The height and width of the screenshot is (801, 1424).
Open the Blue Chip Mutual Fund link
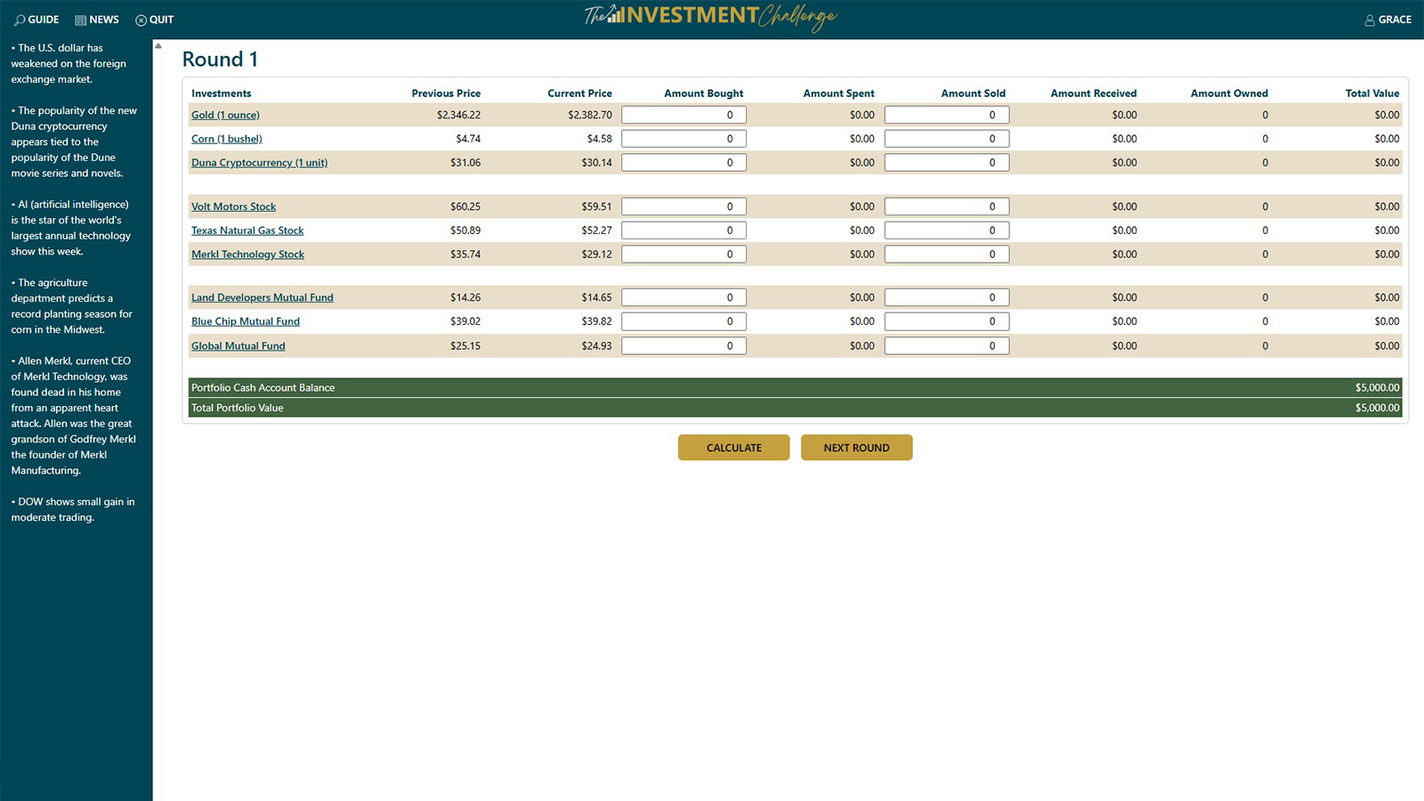point(245,321)
